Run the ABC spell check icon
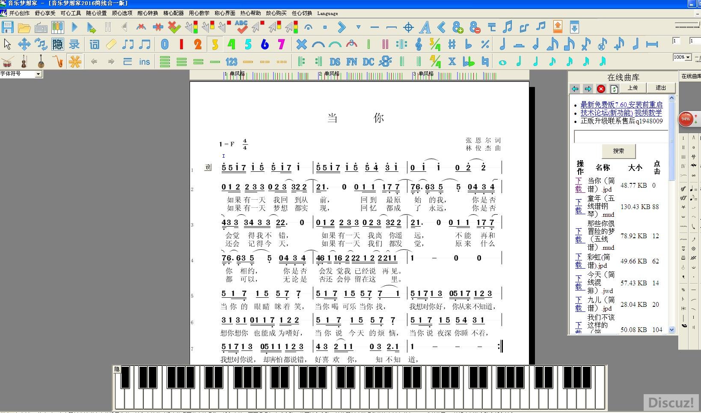 point(241,27)
